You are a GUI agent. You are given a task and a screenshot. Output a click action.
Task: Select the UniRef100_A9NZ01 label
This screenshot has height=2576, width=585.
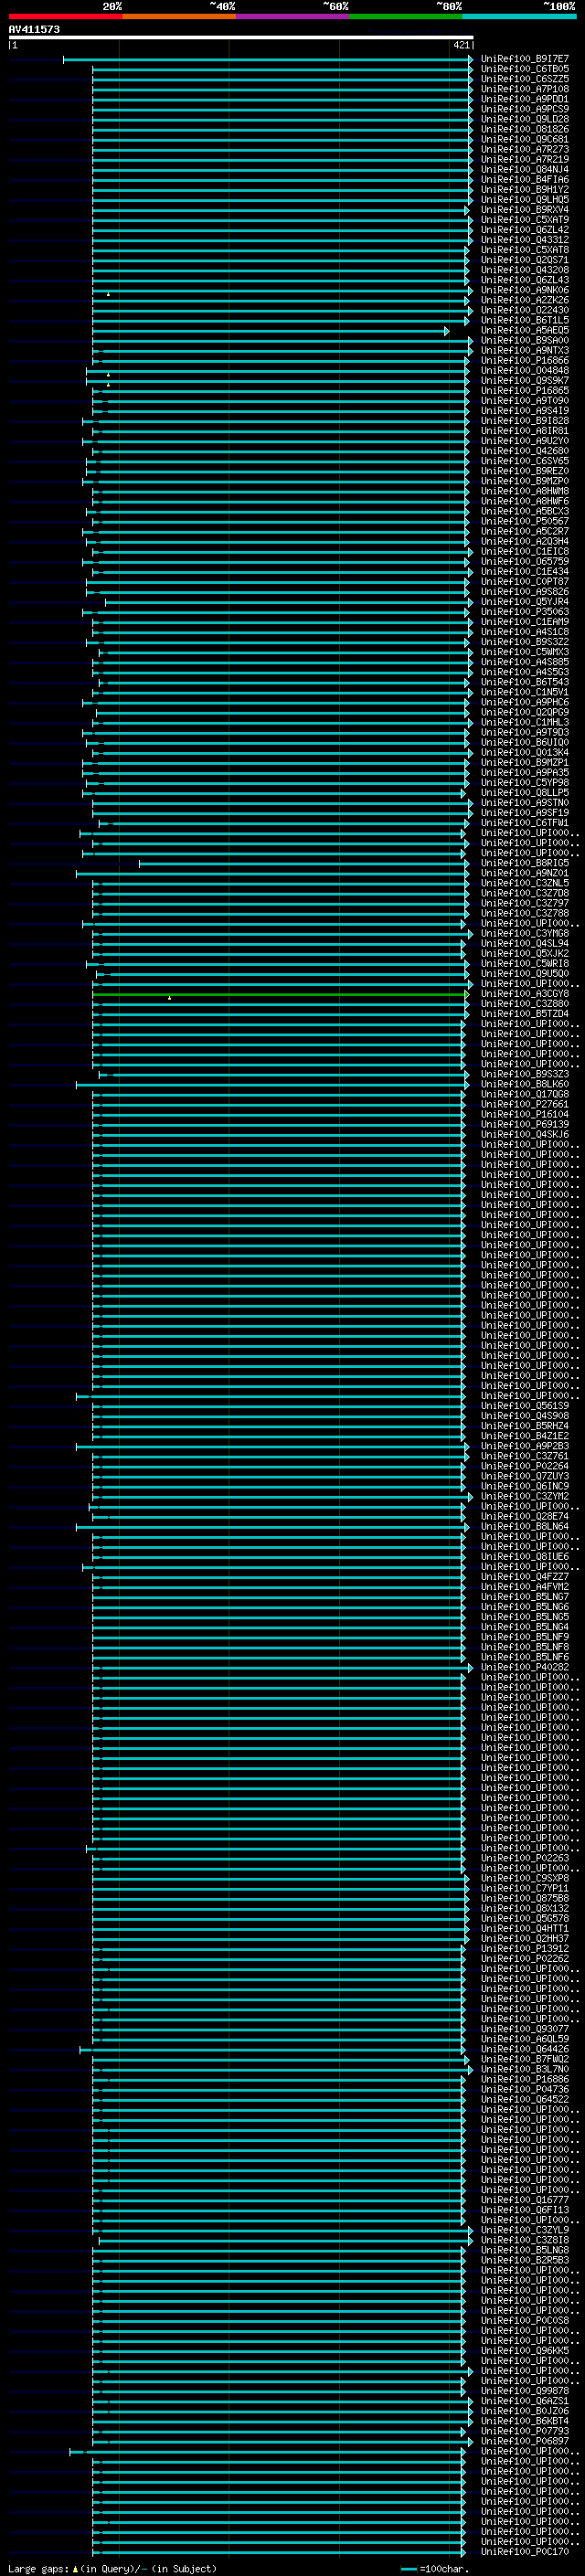coord(525,873)
